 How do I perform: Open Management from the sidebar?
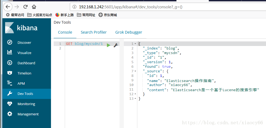27,114
